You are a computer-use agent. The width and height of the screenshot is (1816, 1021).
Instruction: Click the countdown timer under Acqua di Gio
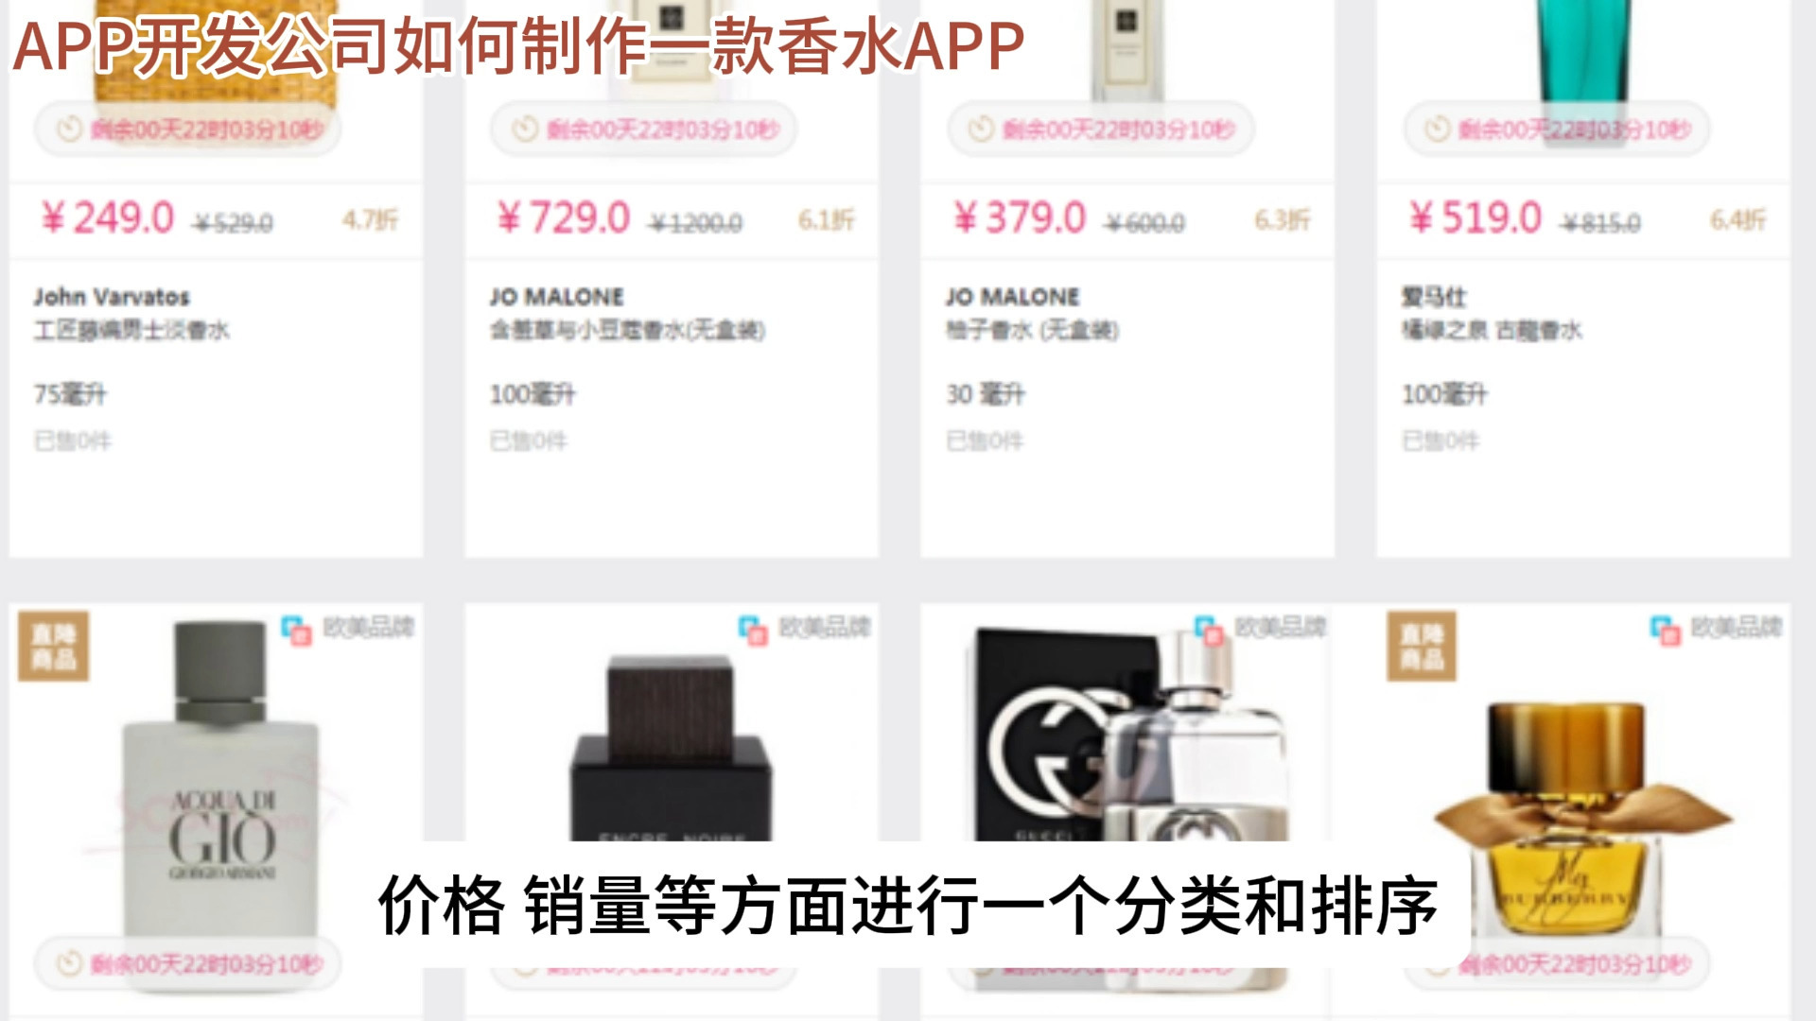click(187, 963)
